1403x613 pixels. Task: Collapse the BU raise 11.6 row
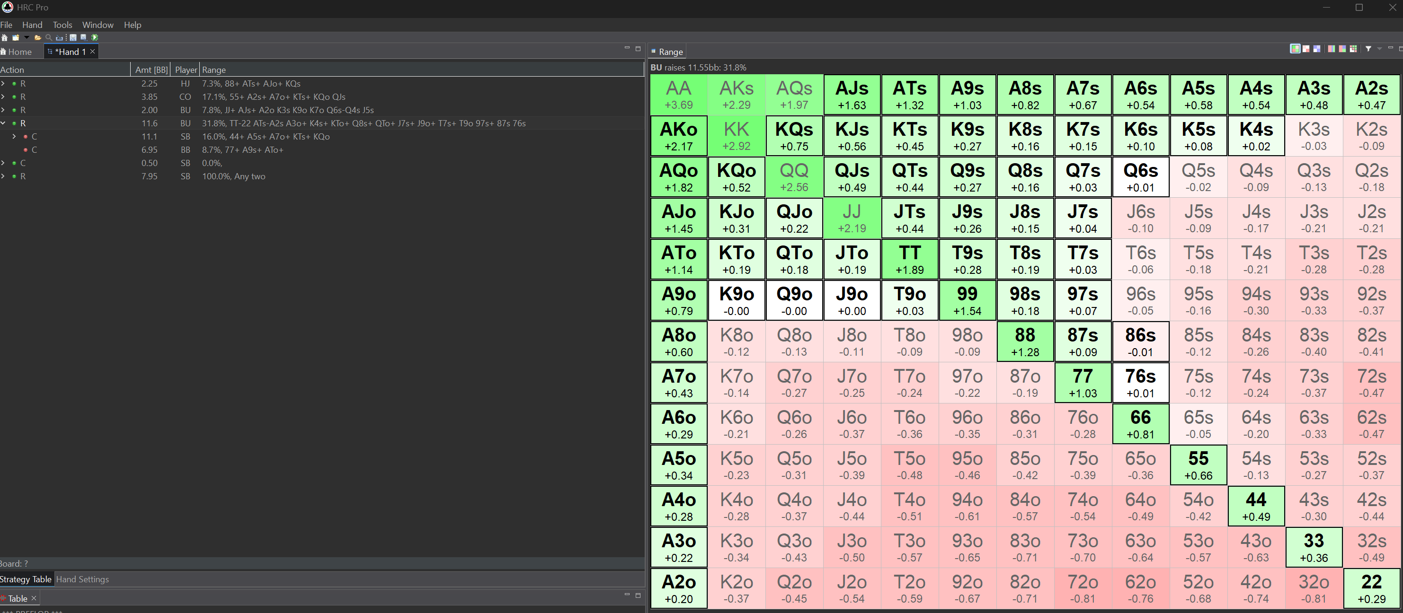click(3, 123)
